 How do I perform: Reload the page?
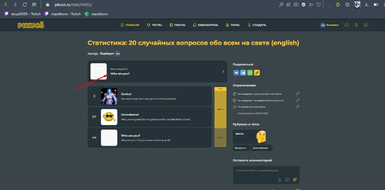point(25,5)
